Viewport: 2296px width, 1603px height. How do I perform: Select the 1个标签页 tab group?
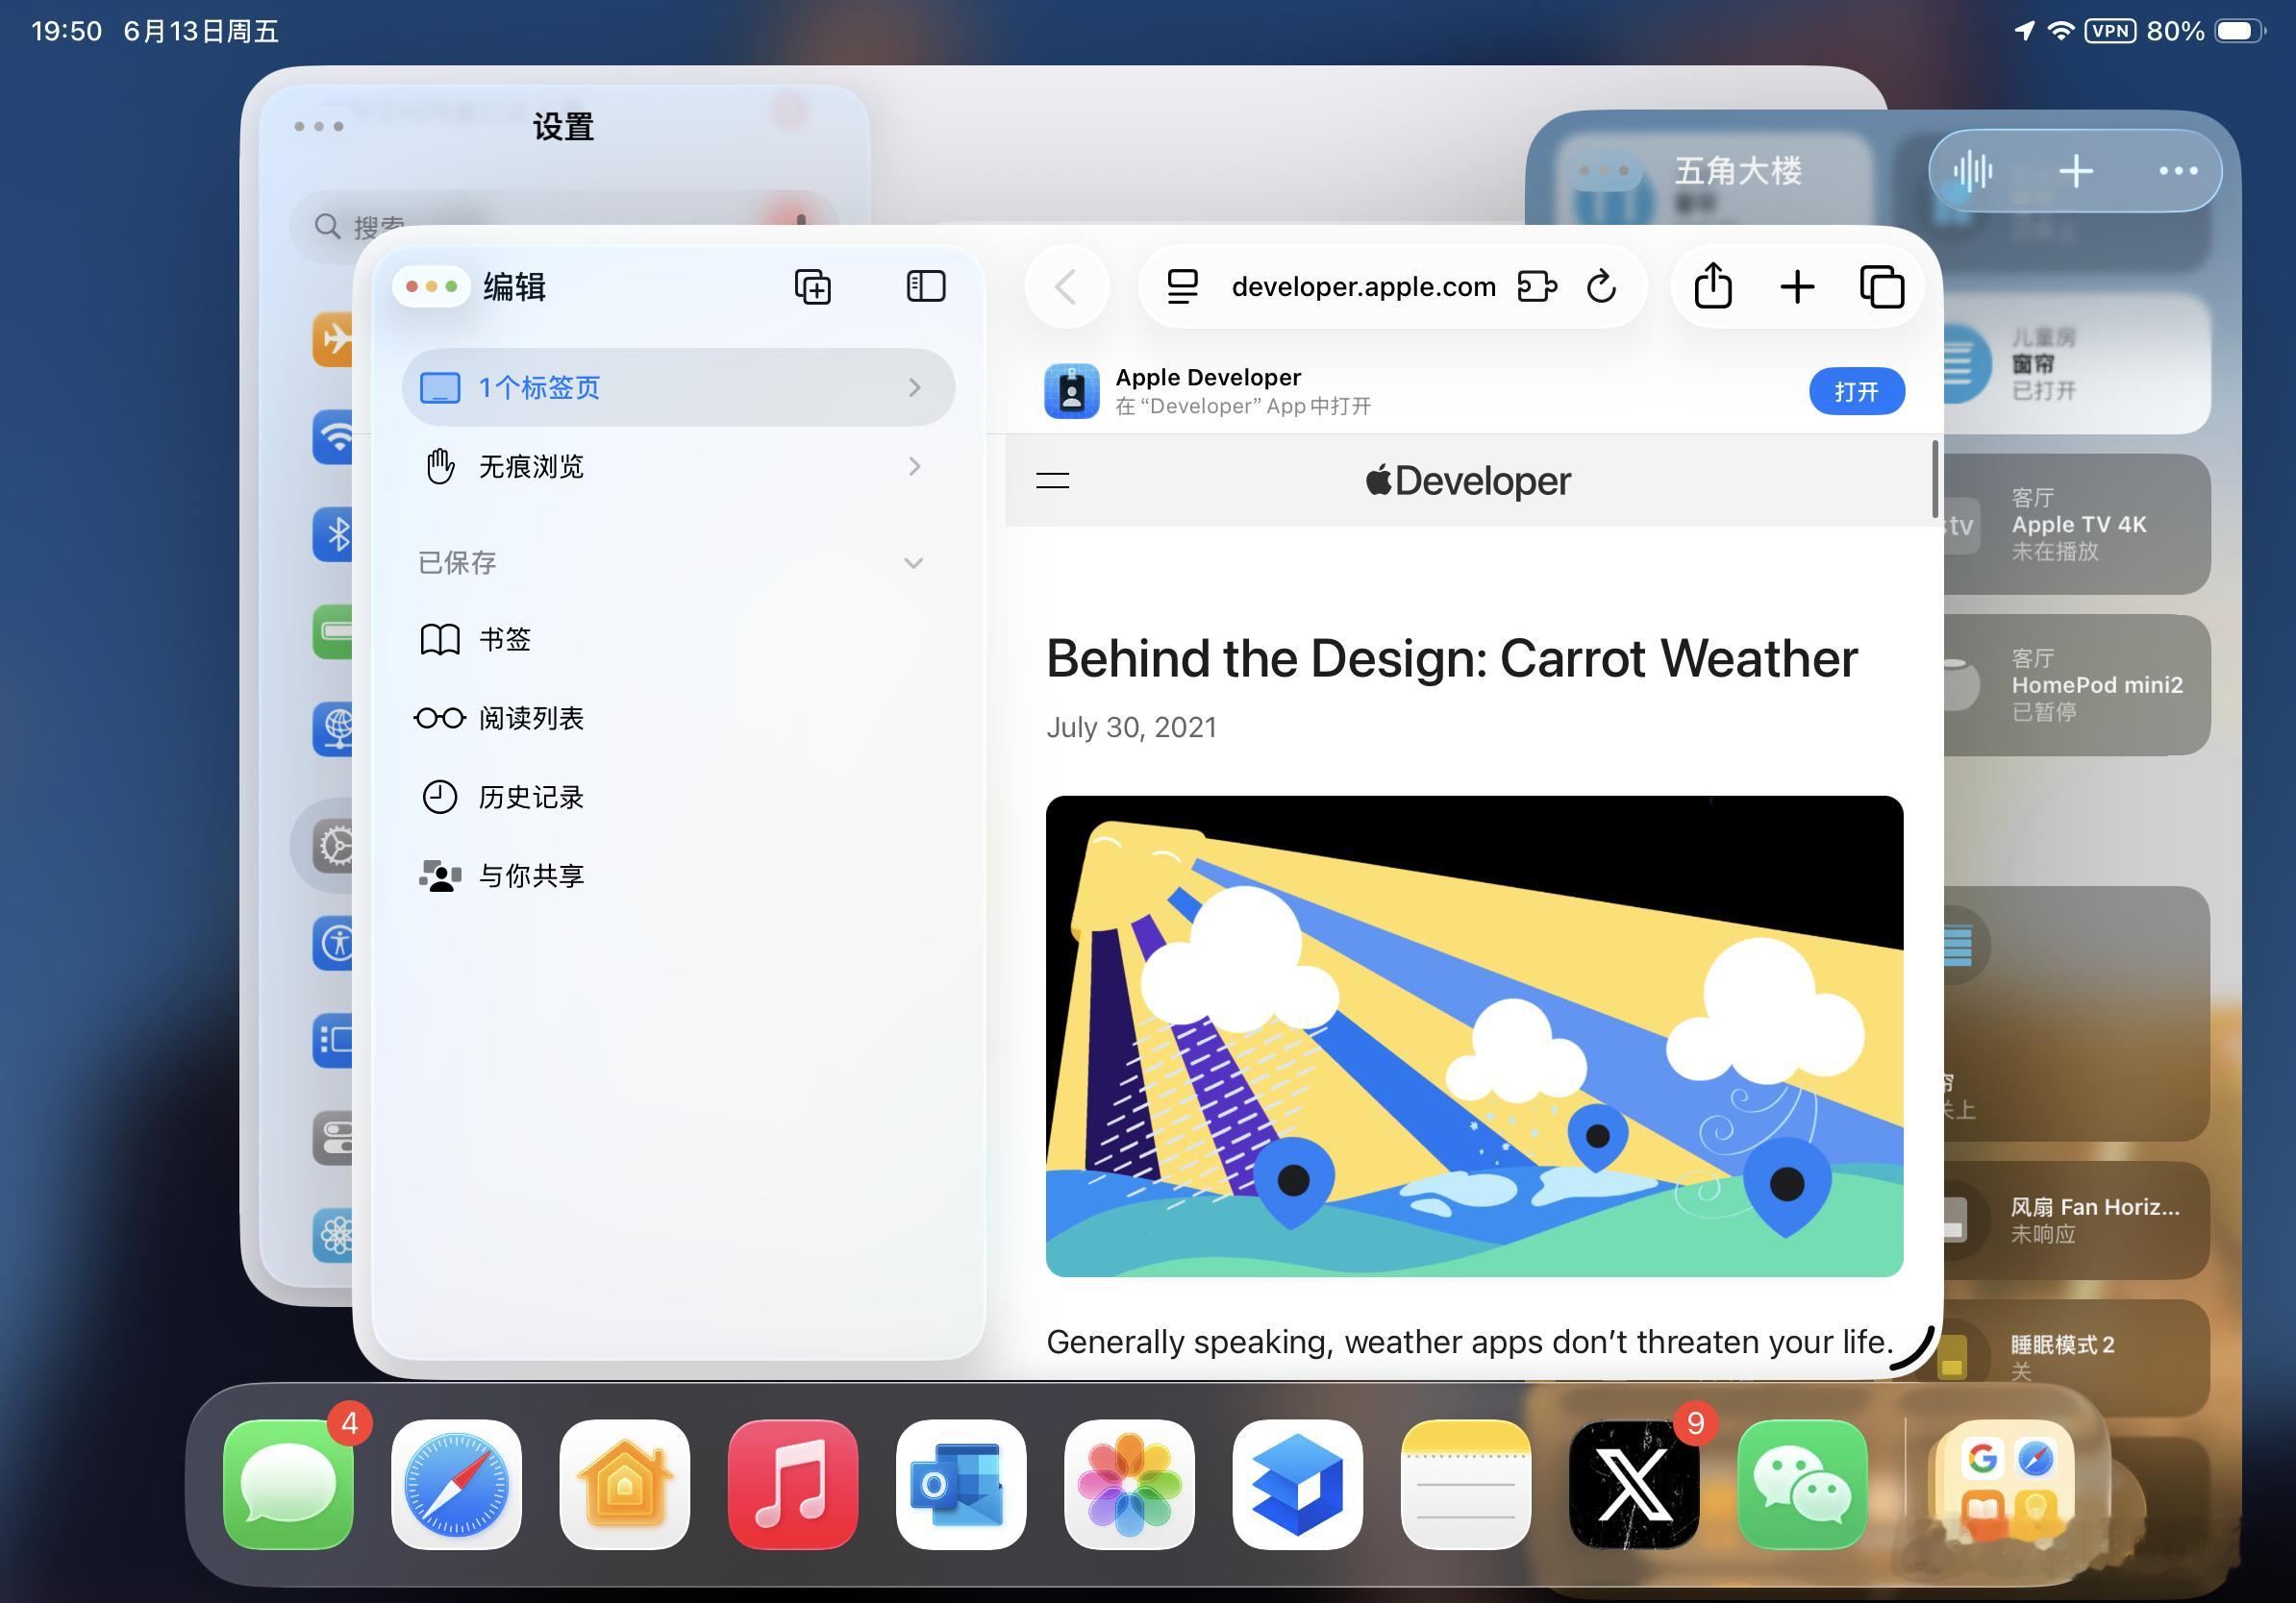[678, 387]
